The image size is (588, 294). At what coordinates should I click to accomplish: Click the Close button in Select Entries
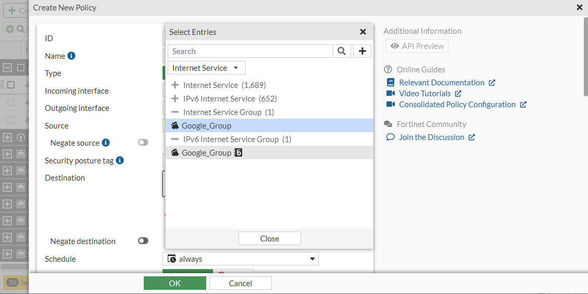(x=269, y=238)
